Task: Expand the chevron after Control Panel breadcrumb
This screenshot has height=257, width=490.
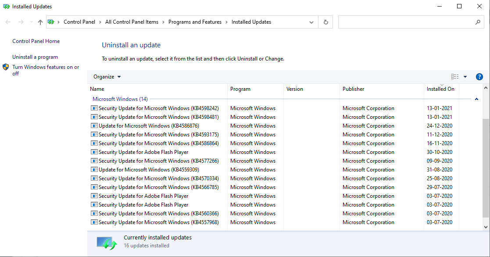Action: coord(100,22)
